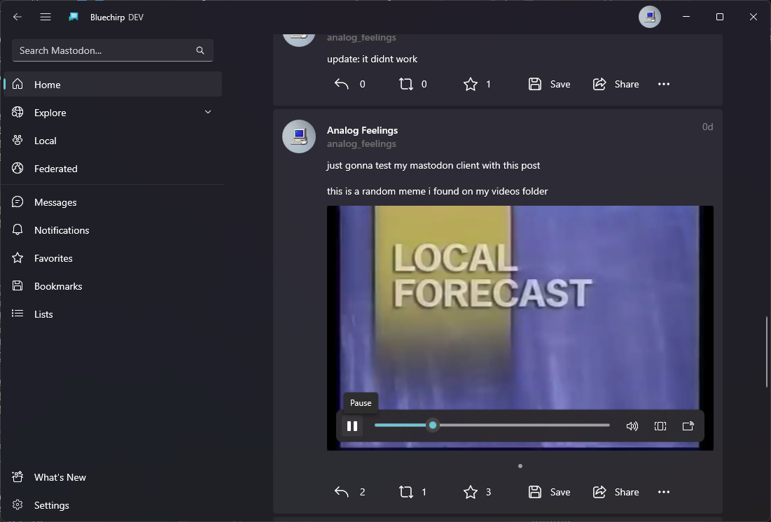Cast video to a device
Viewport: 771px width, 522px height.
pos(688,426)
